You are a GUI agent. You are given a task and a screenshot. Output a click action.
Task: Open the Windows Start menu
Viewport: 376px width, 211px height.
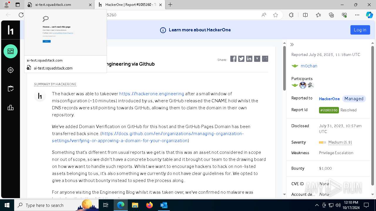tap(7, 205)
